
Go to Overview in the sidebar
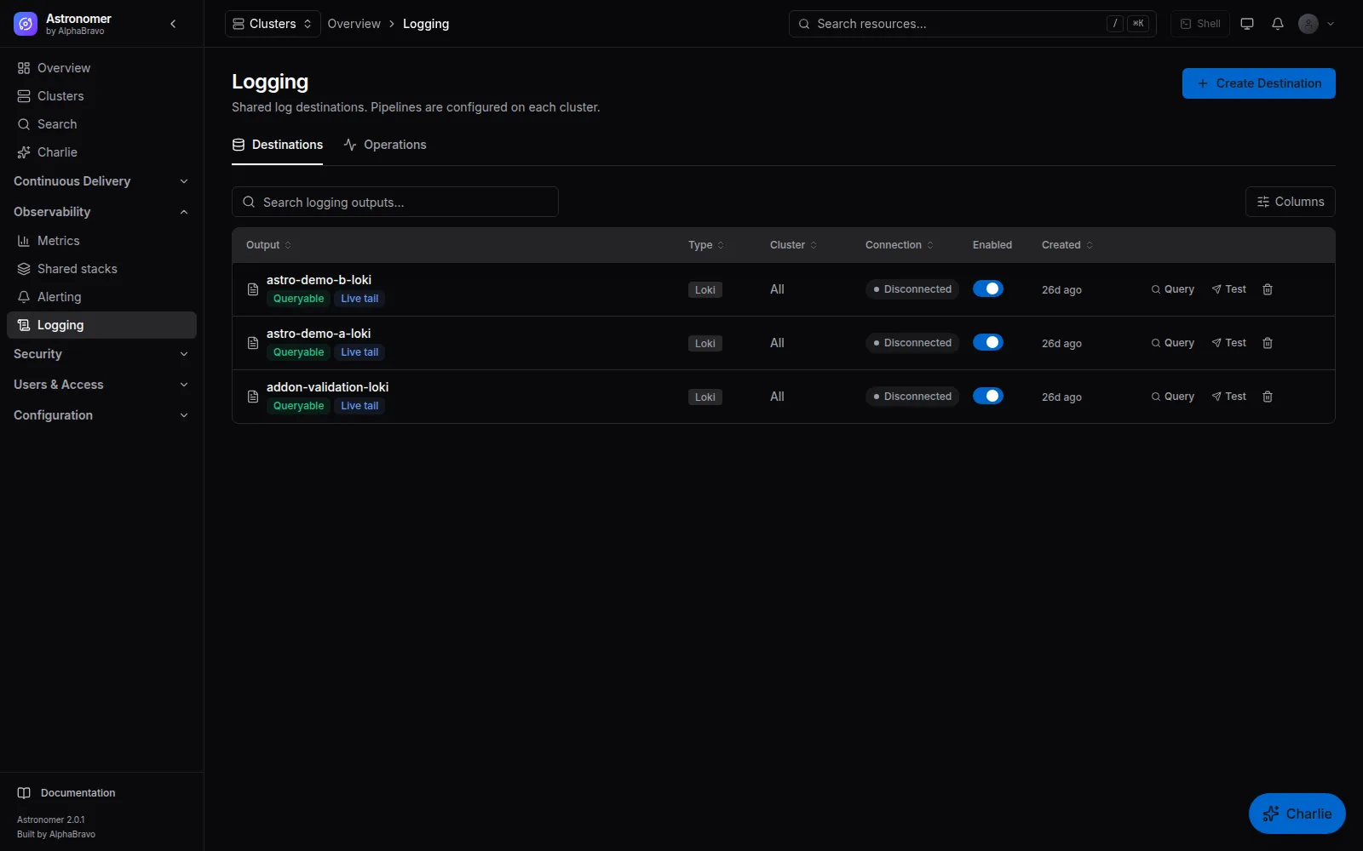[x=101, y=68]
